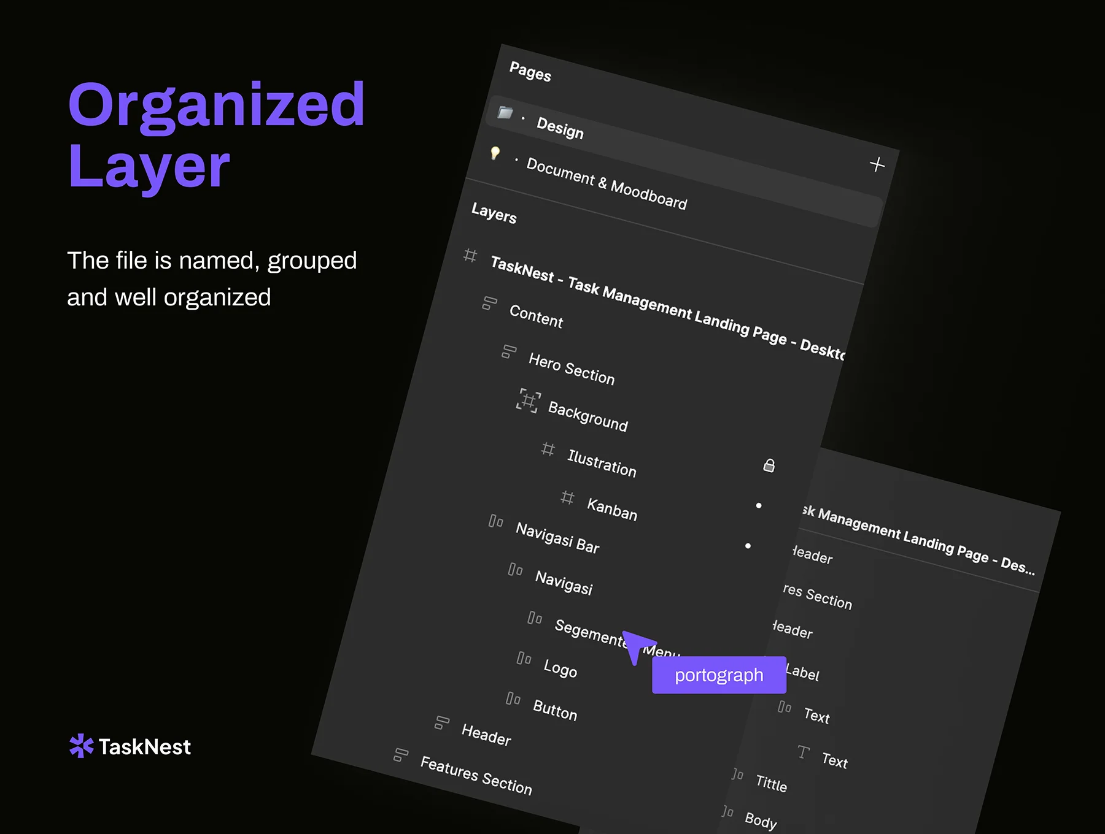Click the layout icon beside Features Section

point(401,755)
